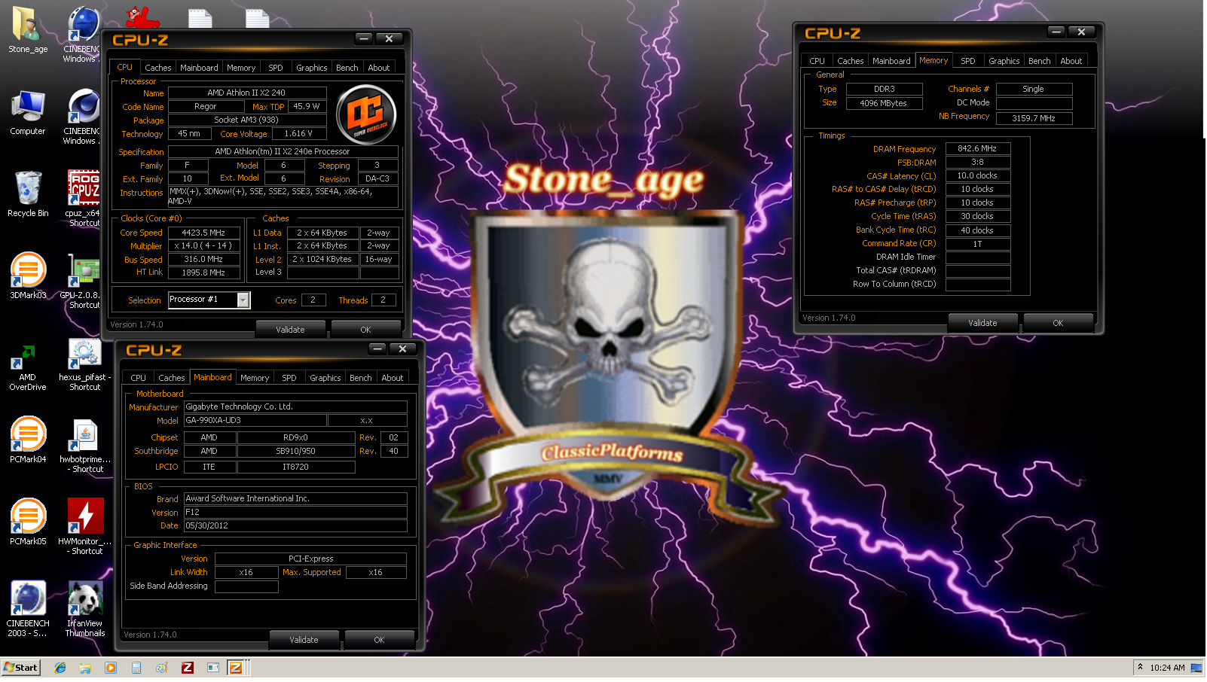
Task: Open the Start menu
Action: click(x=20, y=668)
